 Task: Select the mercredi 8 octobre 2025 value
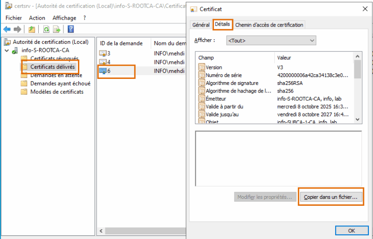(312, 106)
